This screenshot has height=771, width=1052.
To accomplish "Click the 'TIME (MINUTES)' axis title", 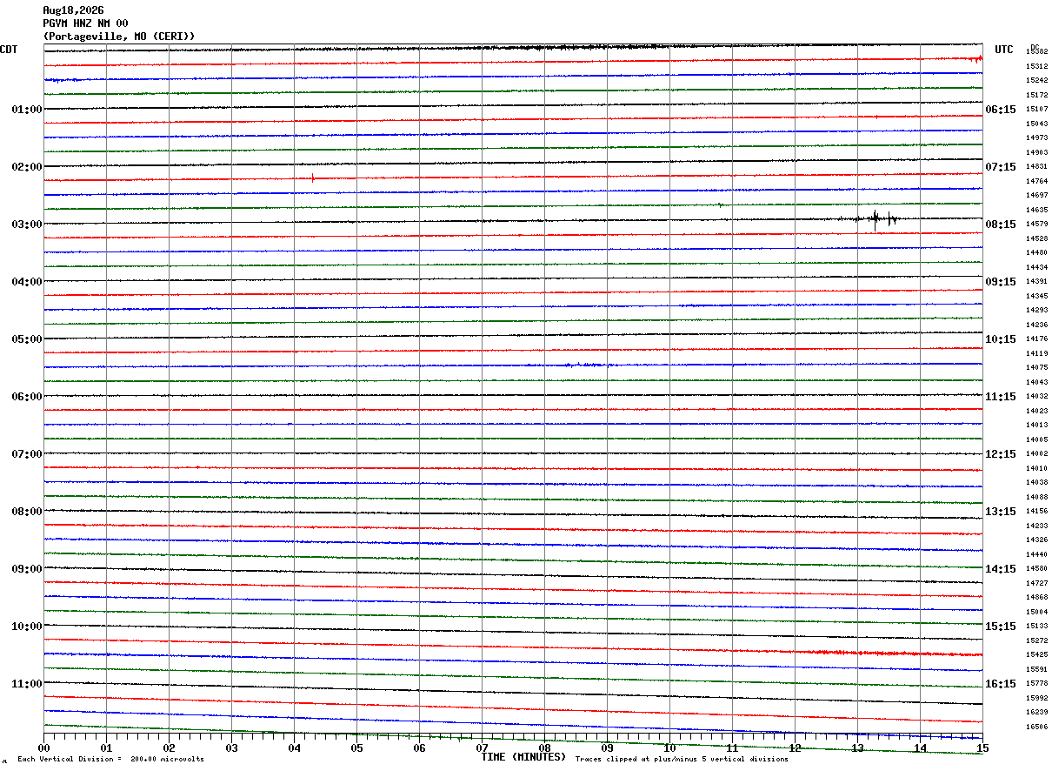I will coord(523,757).
